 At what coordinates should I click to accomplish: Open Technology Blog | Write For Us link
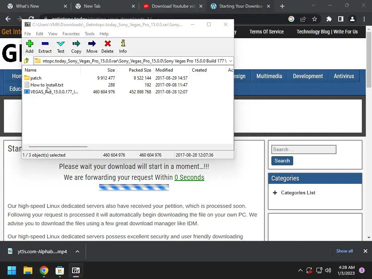(327, 32)
